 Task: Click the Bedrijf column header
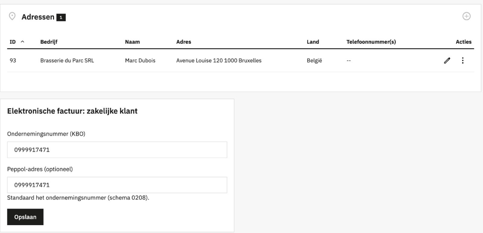pyautogui.click(x=49, y=42)
